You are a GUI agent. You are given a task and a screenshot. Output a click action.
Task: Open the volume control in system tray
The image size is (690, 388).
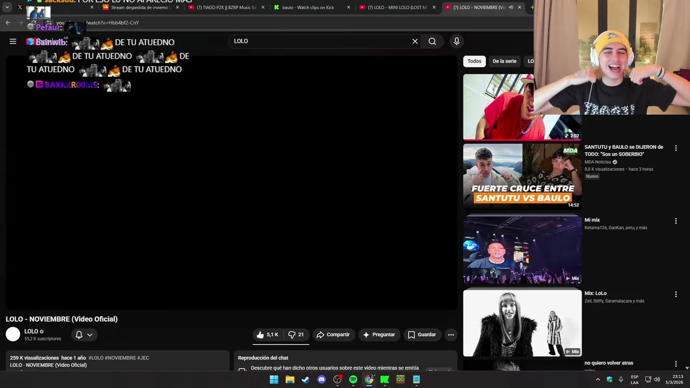(x=657, y=379)
